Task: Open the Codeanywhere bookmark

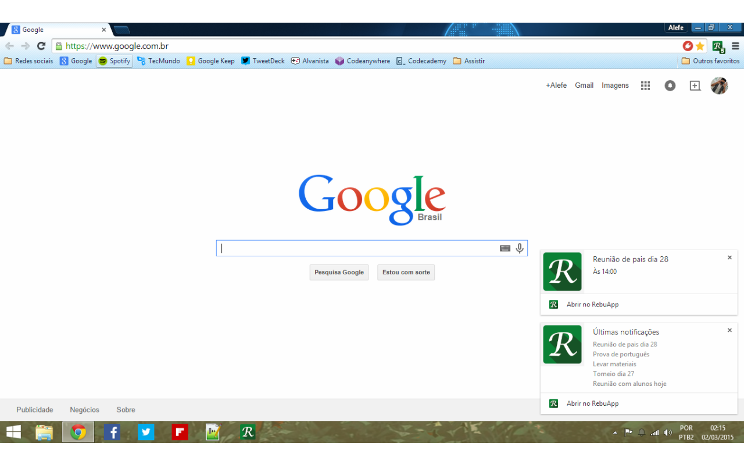Action: point(363,61)
